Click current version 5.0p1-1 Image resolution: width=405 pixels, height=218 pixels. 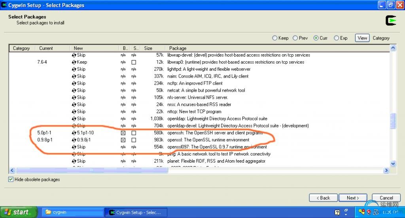(x=44, y=133)
